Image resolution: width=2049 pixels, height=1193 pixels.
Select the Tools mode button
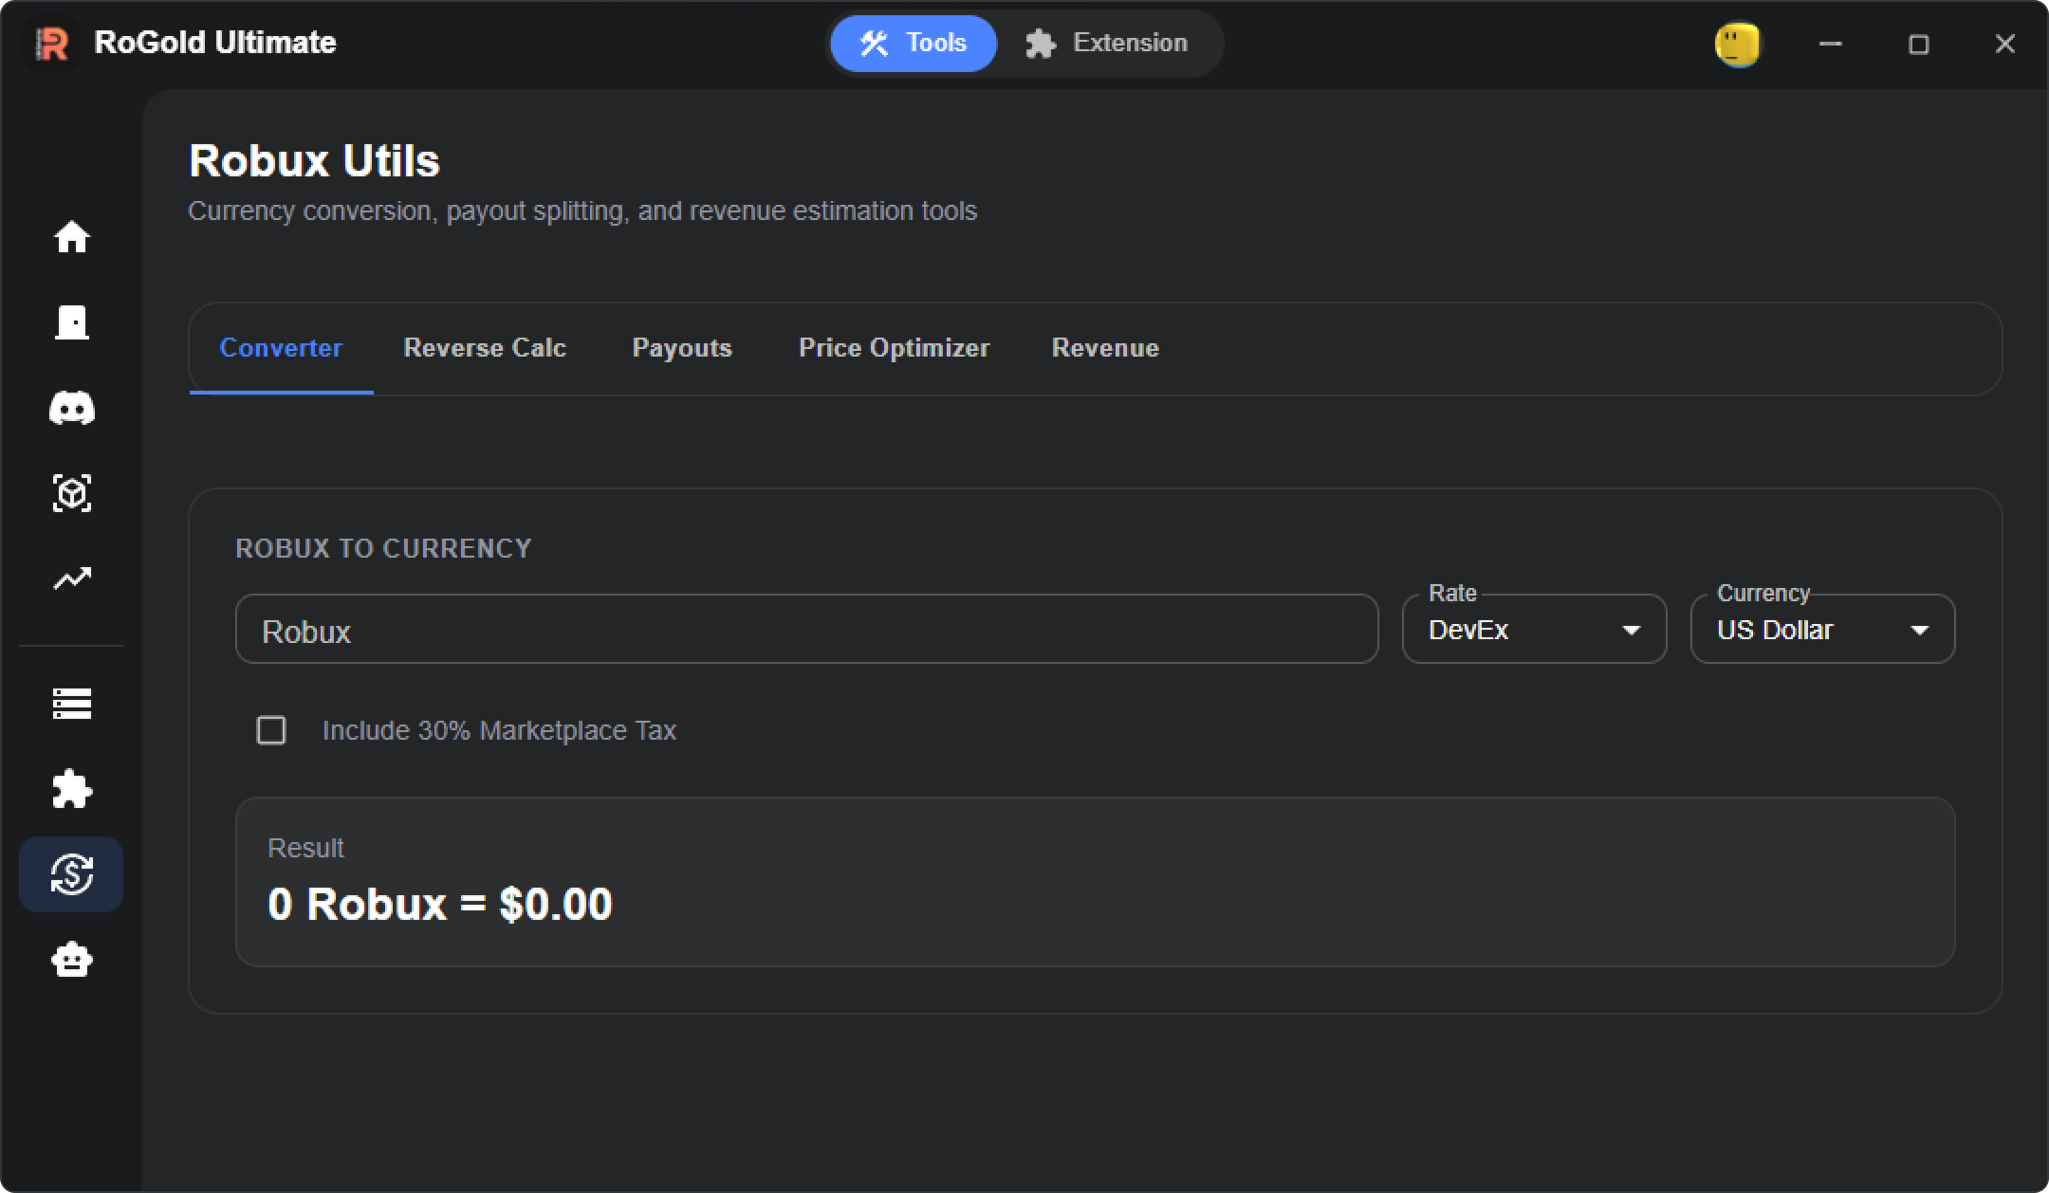click(x=914, y=44)
